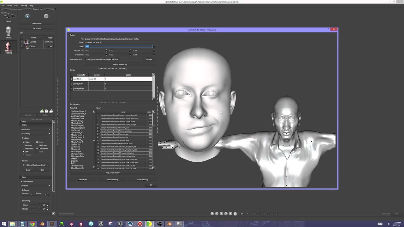Open the Help menu
This screenshot has height=227, width=404.
tap(31, 6)
